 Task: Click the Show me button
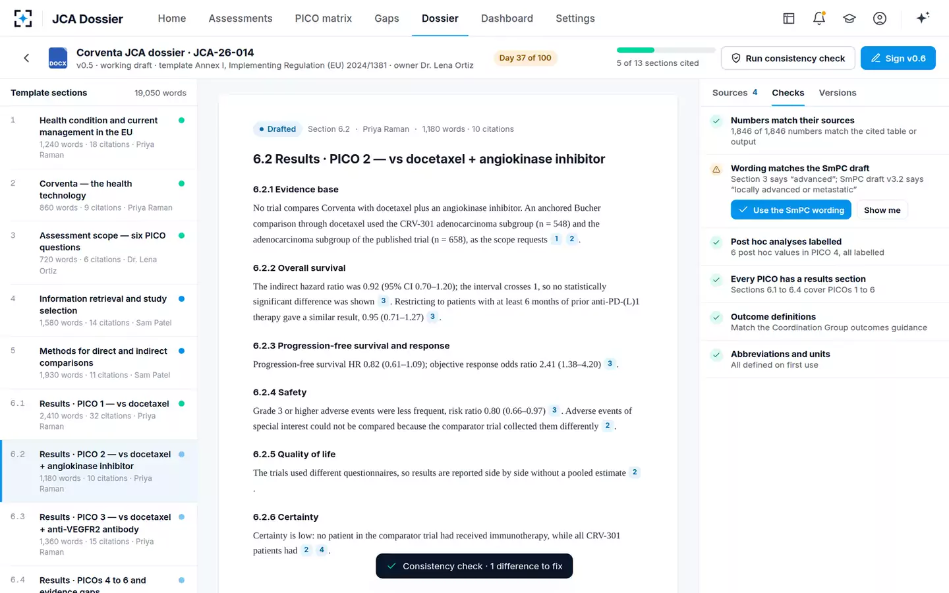[882, 210]
